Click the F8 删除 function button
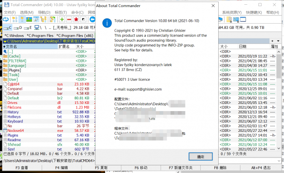Viewport: 284px width, 173px height. pos(220,168)
